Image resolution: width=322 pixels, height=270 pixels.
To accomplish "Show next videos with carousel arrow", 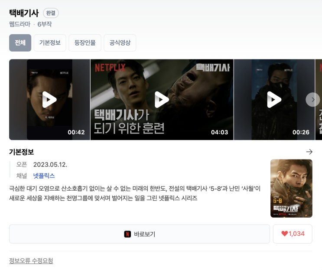I will (312, 100).
